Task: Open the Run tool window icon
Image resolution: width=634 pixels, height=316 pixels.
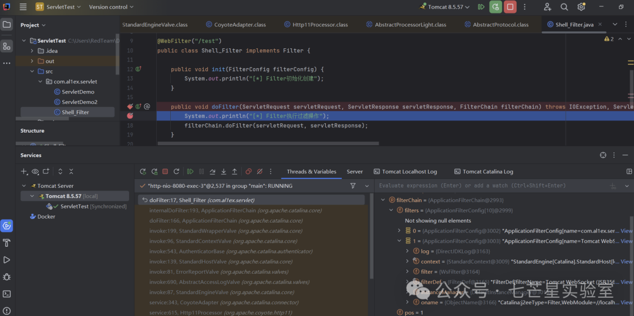Action: [x=6, y=260]
